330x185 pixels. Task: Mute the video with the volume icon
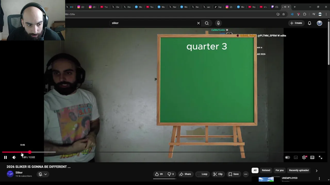coord(14,158)
